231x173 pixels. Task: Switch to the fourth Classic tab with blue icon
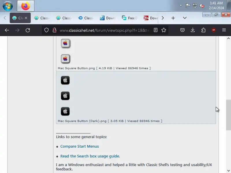click(85, 18)
